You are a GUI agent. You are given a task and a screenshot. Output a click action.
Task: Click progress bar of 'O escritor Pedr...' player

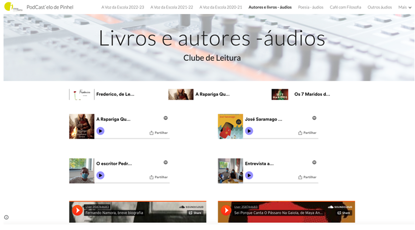click(132, 182)
